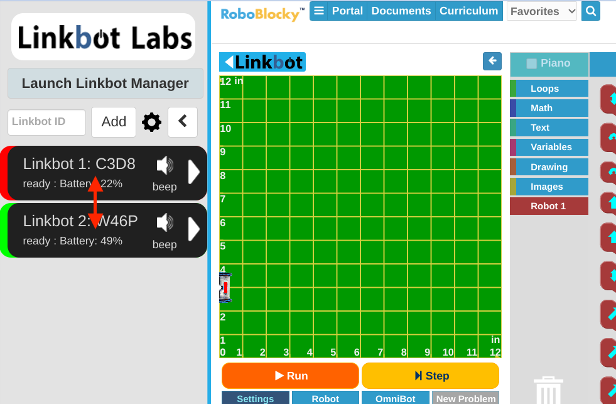Open the Images block category
The height and width of the screenshot is (404, 616).
pyautogui.click(x=549, y=187)
